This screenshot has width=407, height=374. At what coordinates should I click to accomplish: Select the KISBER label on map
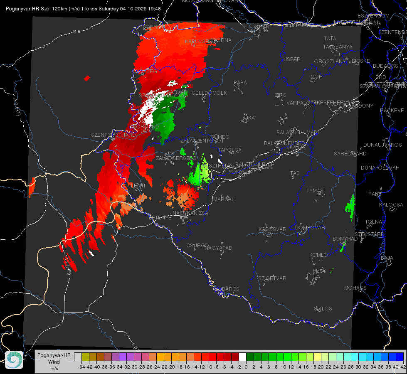pos(291,59)
